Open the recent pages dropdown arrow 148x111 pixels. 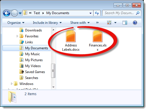point(20,13)
